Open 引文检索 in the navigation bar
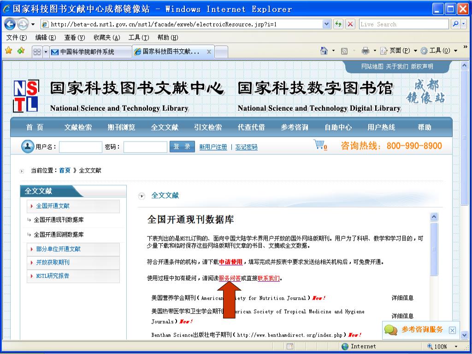 coord(208,127)
